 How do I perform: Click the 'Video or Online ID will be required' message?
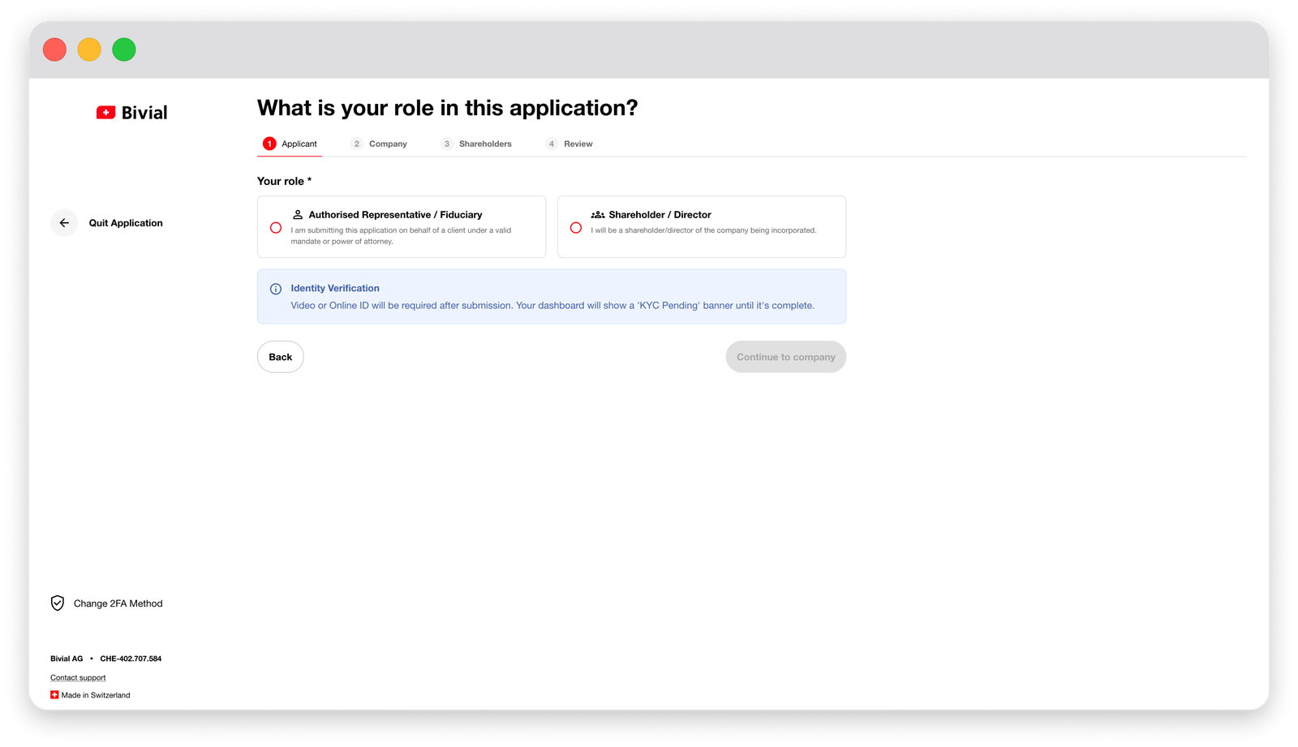(x=552, y=306)
